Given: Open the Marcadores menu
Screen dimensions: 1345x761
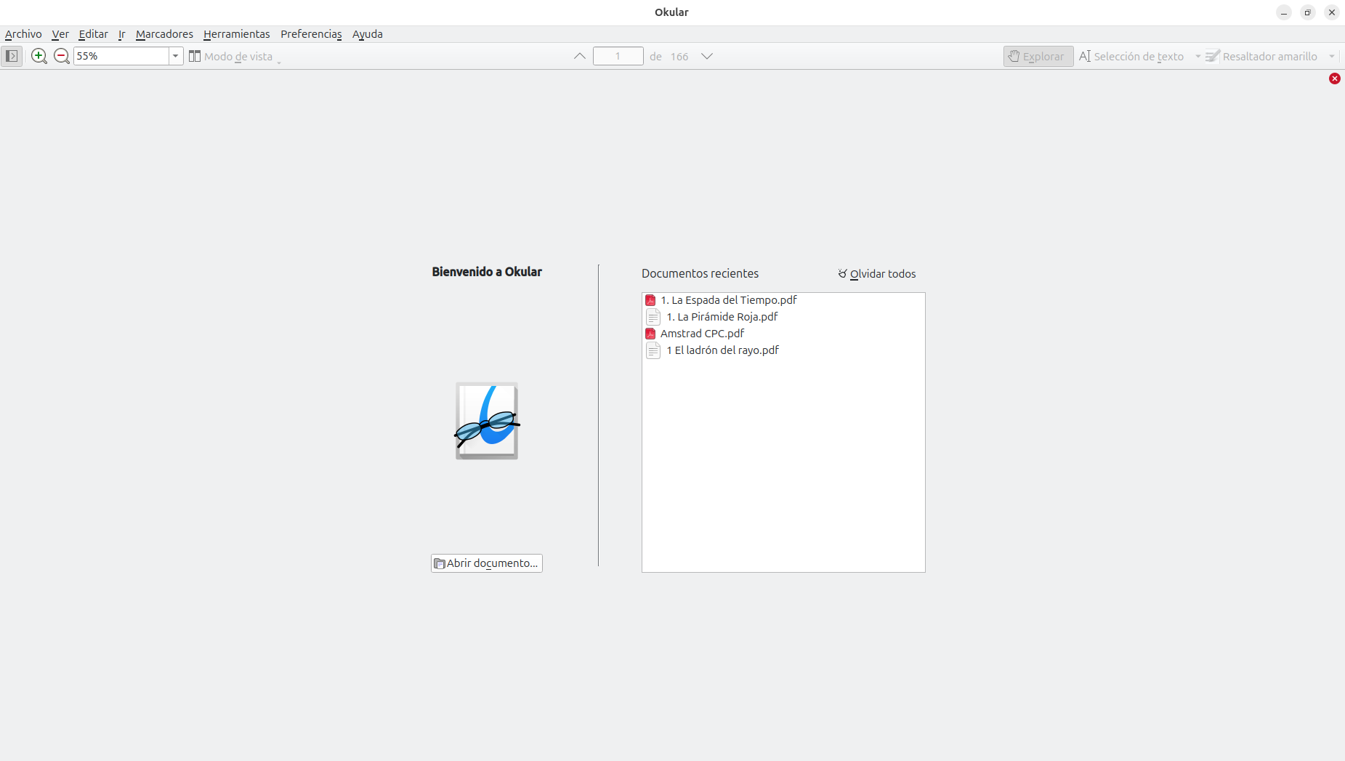Looking at the screenshot, I should (x=164, y=34).
